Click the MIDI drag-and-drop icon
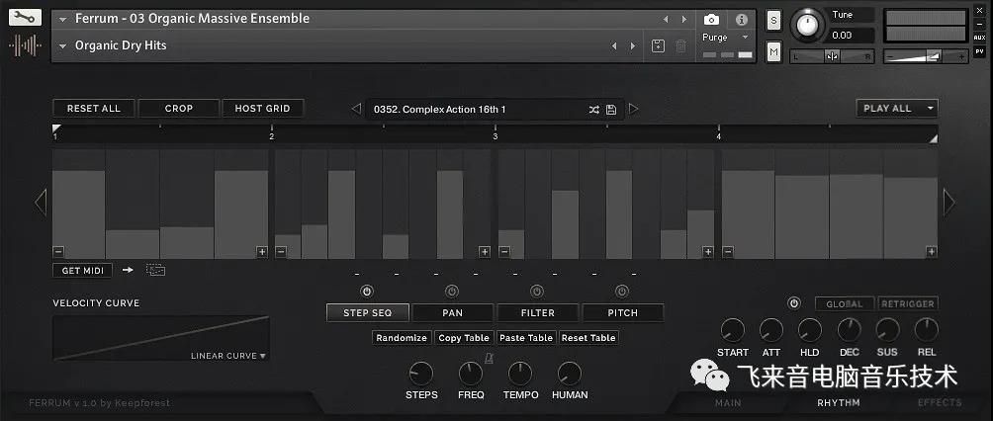The height and width of the screenshot is (421, 993). [x=155, y=270]
